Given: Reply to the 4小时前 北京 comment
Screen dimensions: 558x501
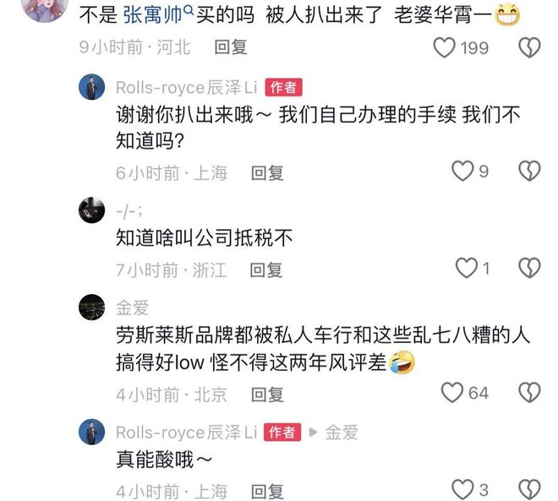Looking at the screenshot, I should point(267,395).
